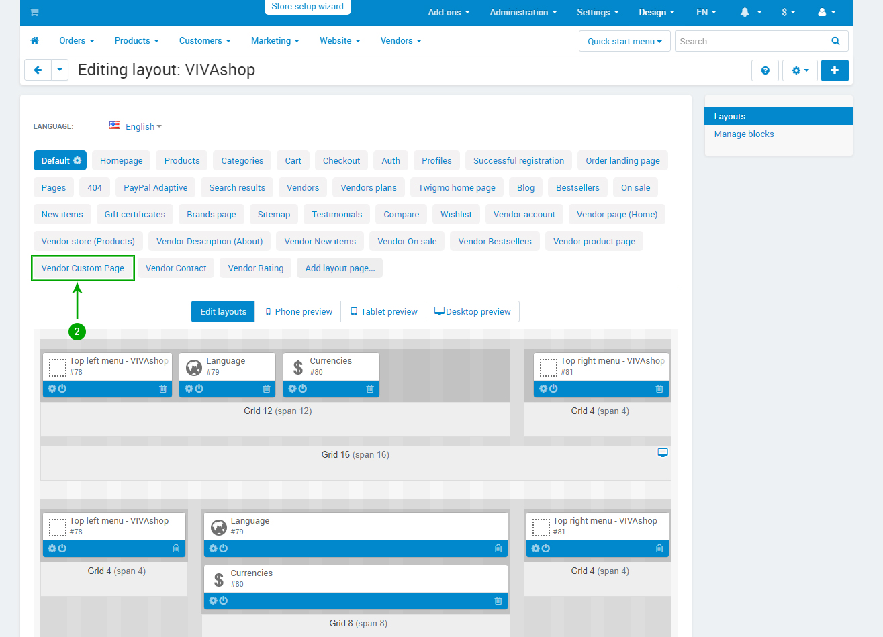The image size is (883, 637).
Task: Switch to Phone preview tab
Action: pos(298,312)
